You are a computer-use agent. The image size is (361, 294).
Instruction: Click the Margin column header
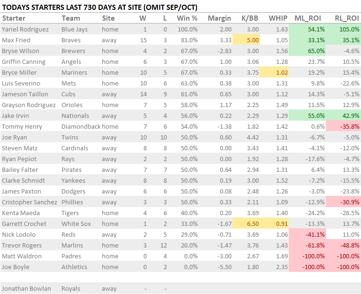point(219,18)
